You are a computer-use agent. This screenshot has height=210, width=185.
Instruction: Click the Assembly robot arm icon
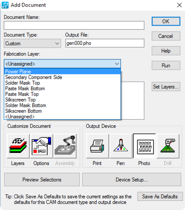point(65,146)
